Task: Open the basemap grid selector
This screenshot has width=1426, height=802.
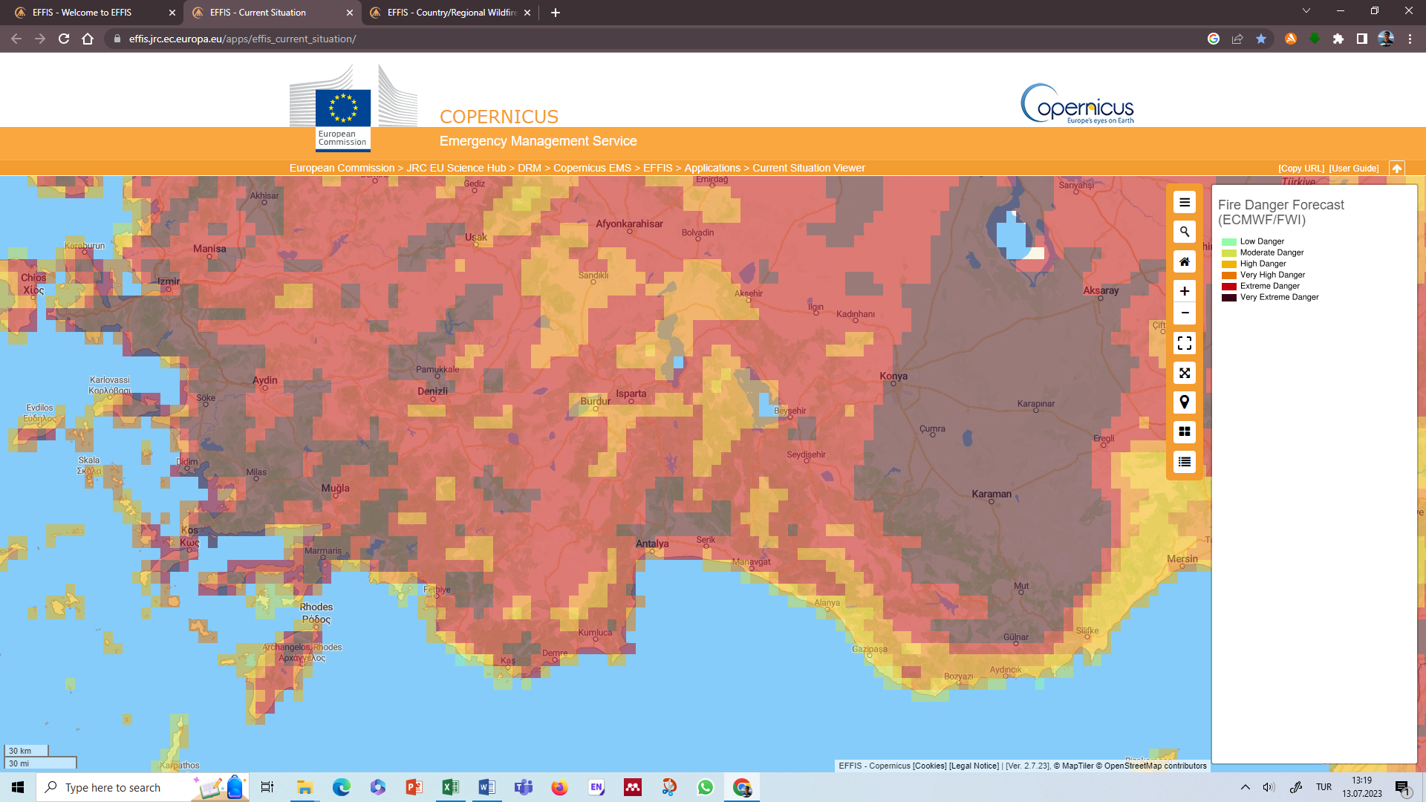Action: [x=1185, y=431]
